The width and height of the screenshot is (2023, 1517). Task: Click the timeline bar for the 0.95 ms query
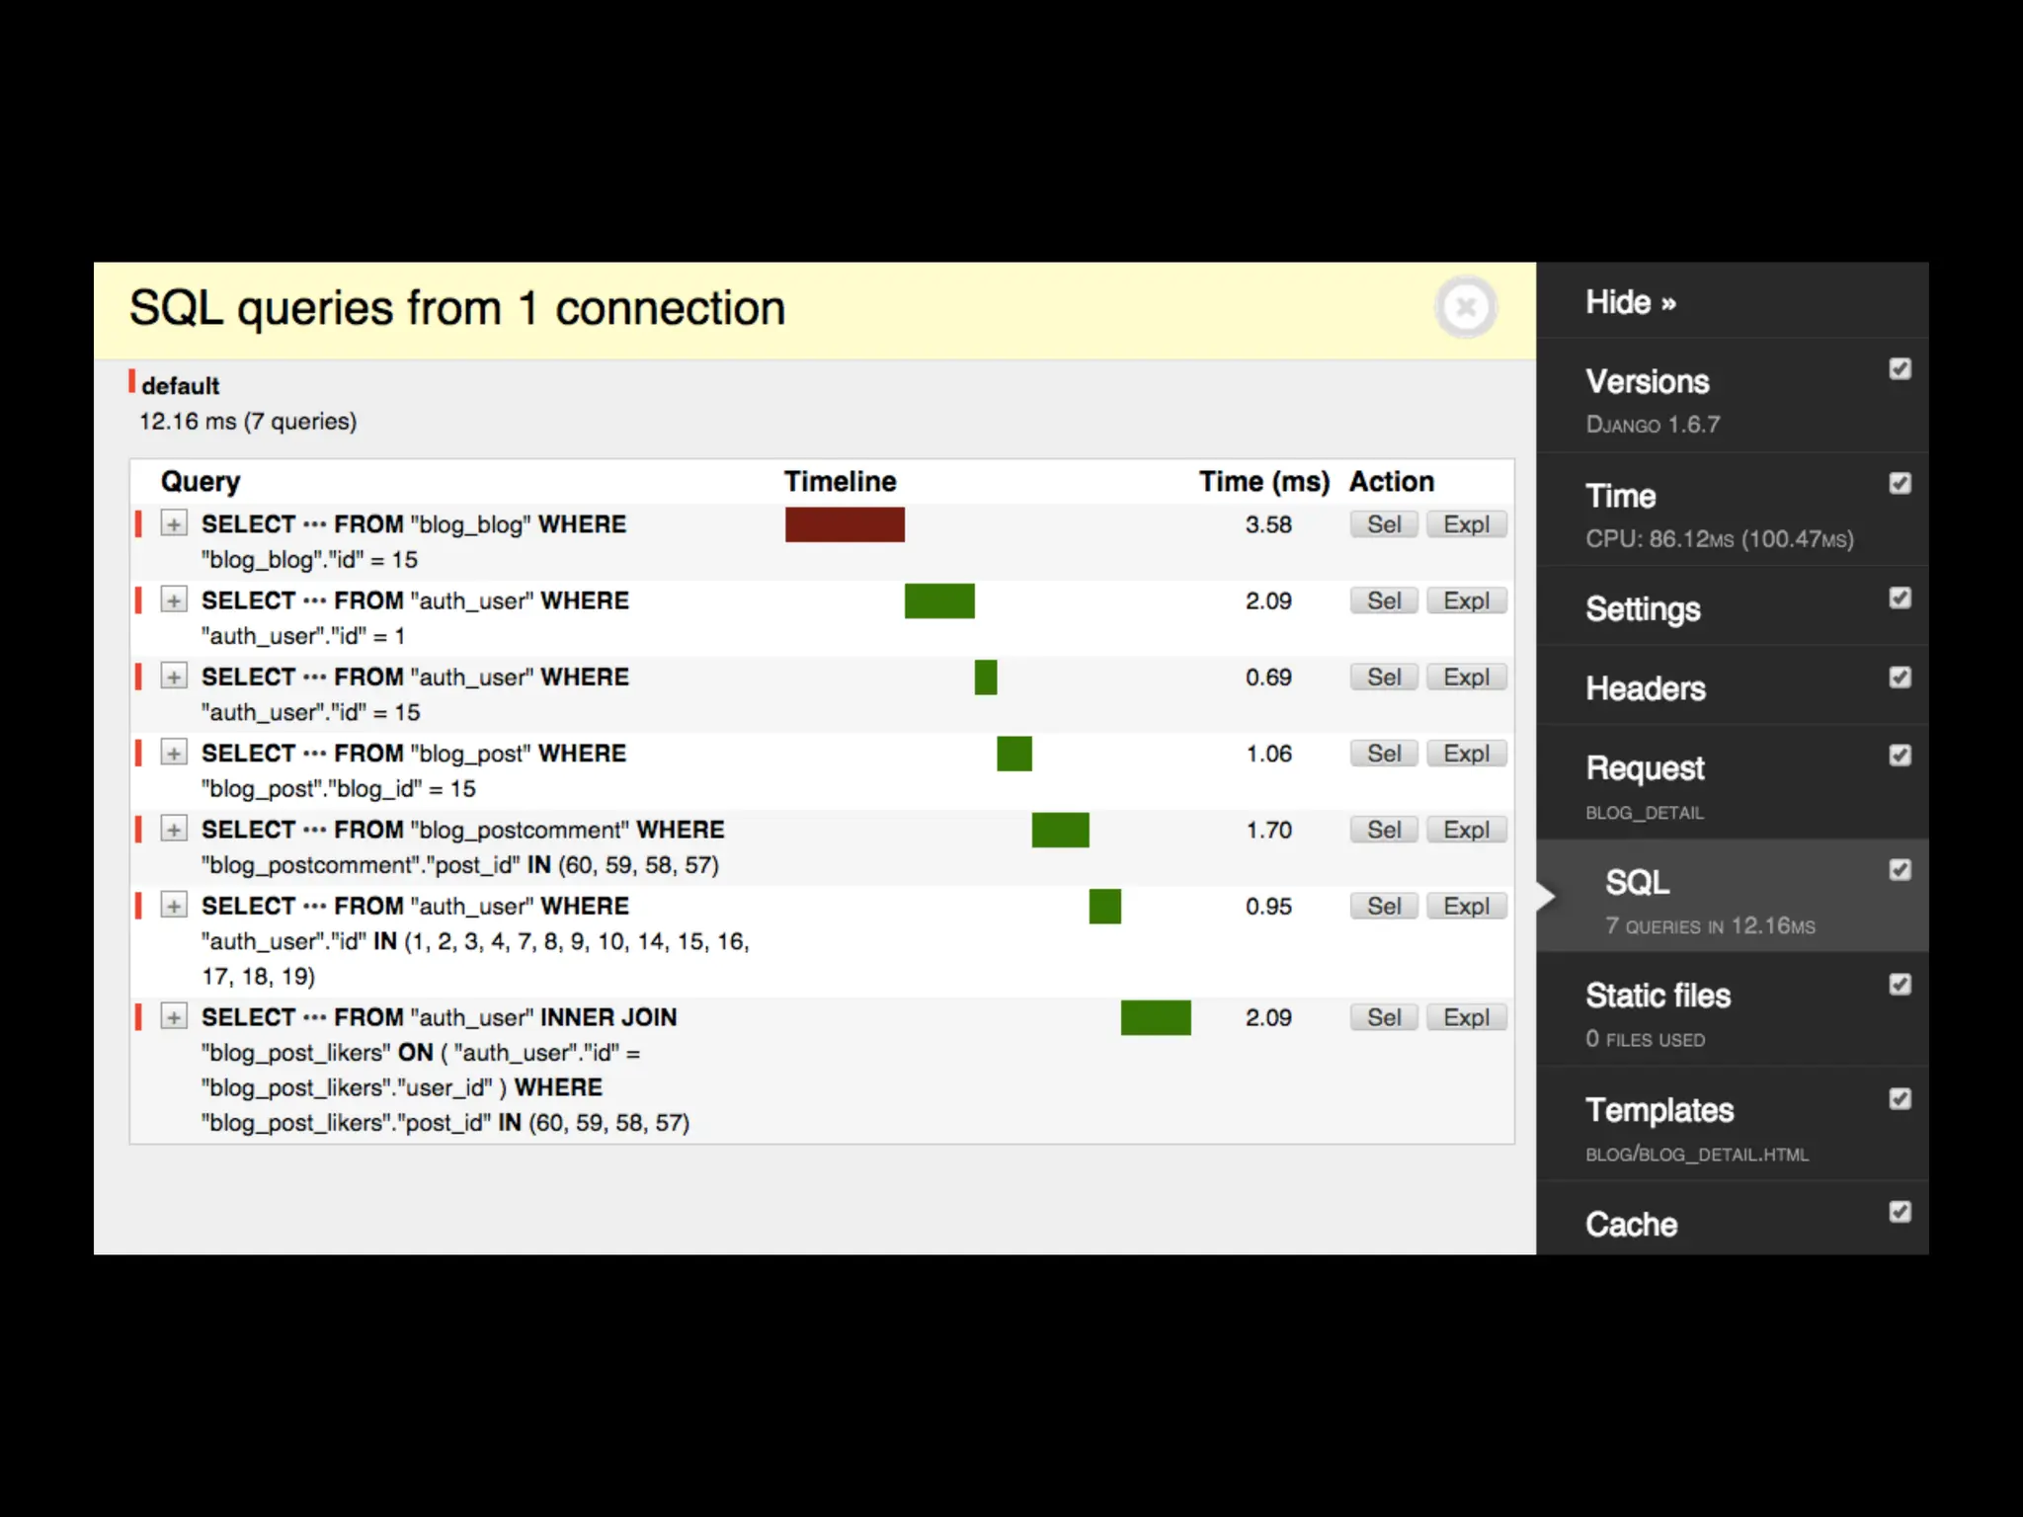(1105, 907)
